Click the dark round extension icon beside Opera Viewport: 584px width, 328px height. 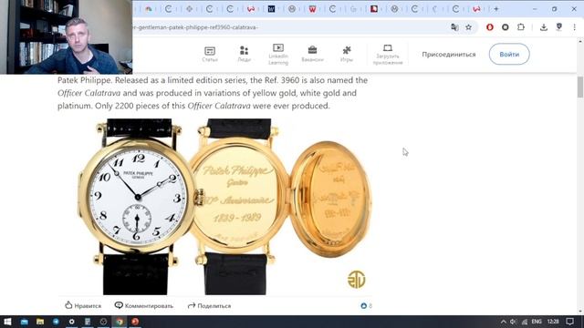pyautogui.click(x=505, y=27)
